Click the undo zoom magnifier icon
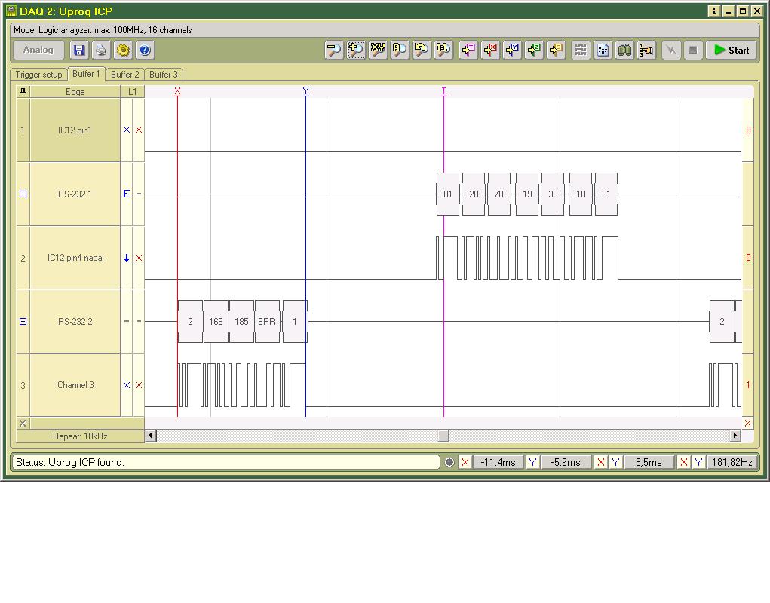770x603 pixels. tap(422, 50)
